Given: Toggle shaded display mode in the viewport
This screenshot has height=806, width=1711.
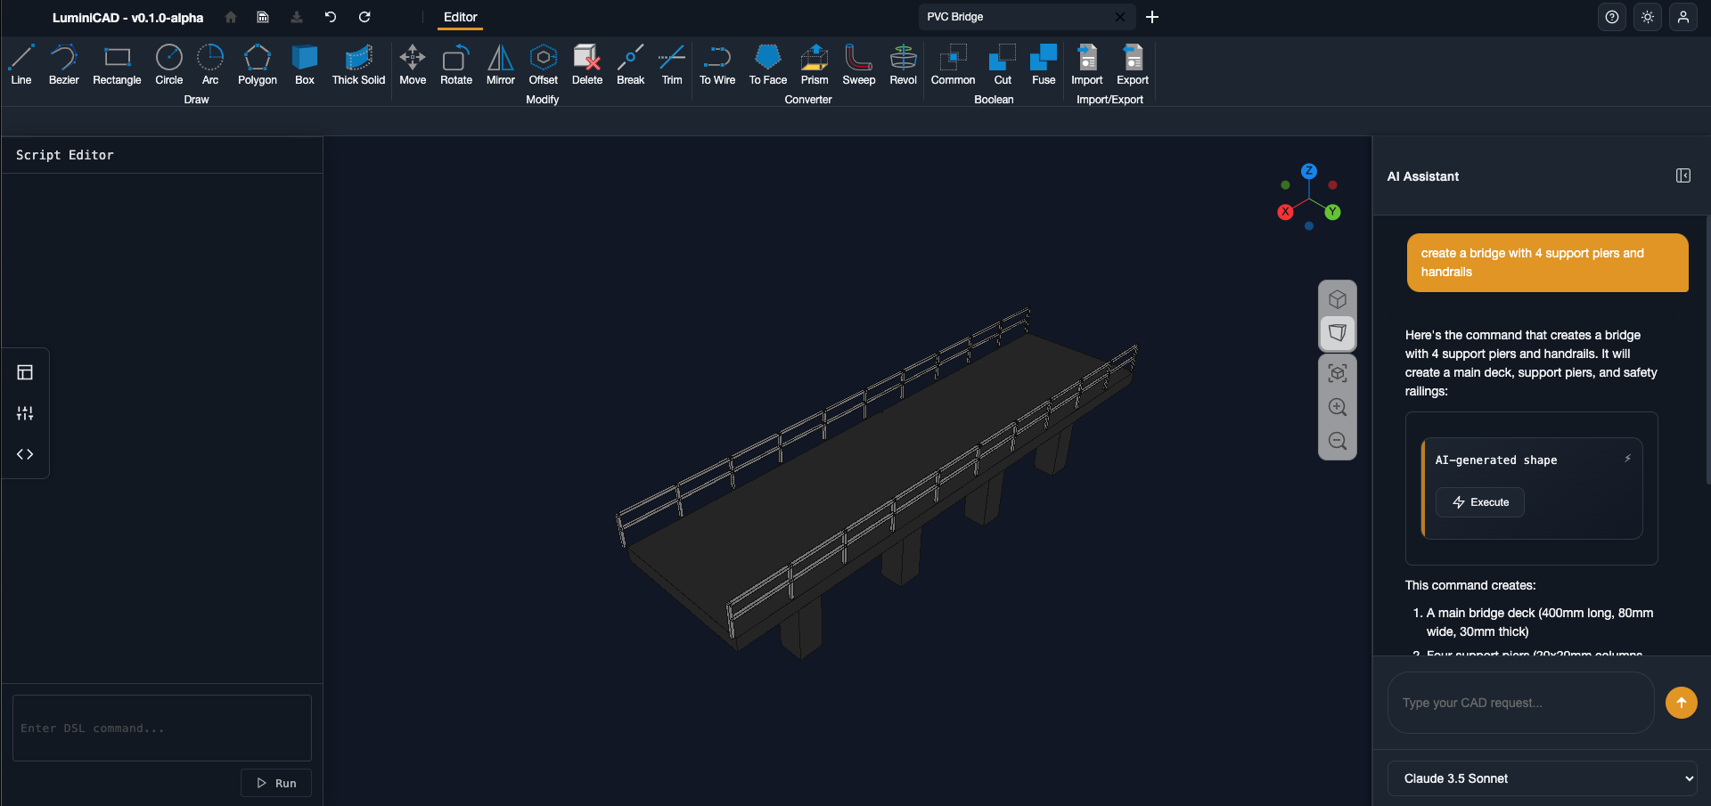Looking at the screenshot, I should coord(1338,333).
